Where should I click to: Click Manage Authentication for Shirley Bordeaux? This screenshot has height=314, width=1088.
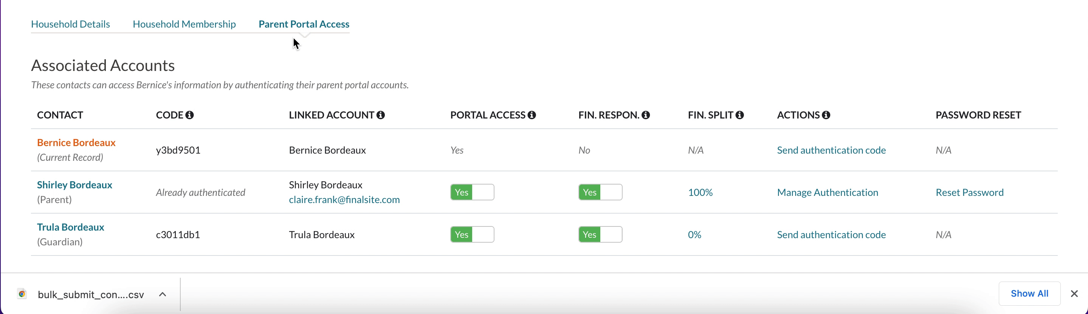coord(828,192)
